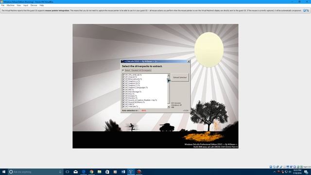Click the Extract Selected button
311x175 pixels.
pos(180,77)
